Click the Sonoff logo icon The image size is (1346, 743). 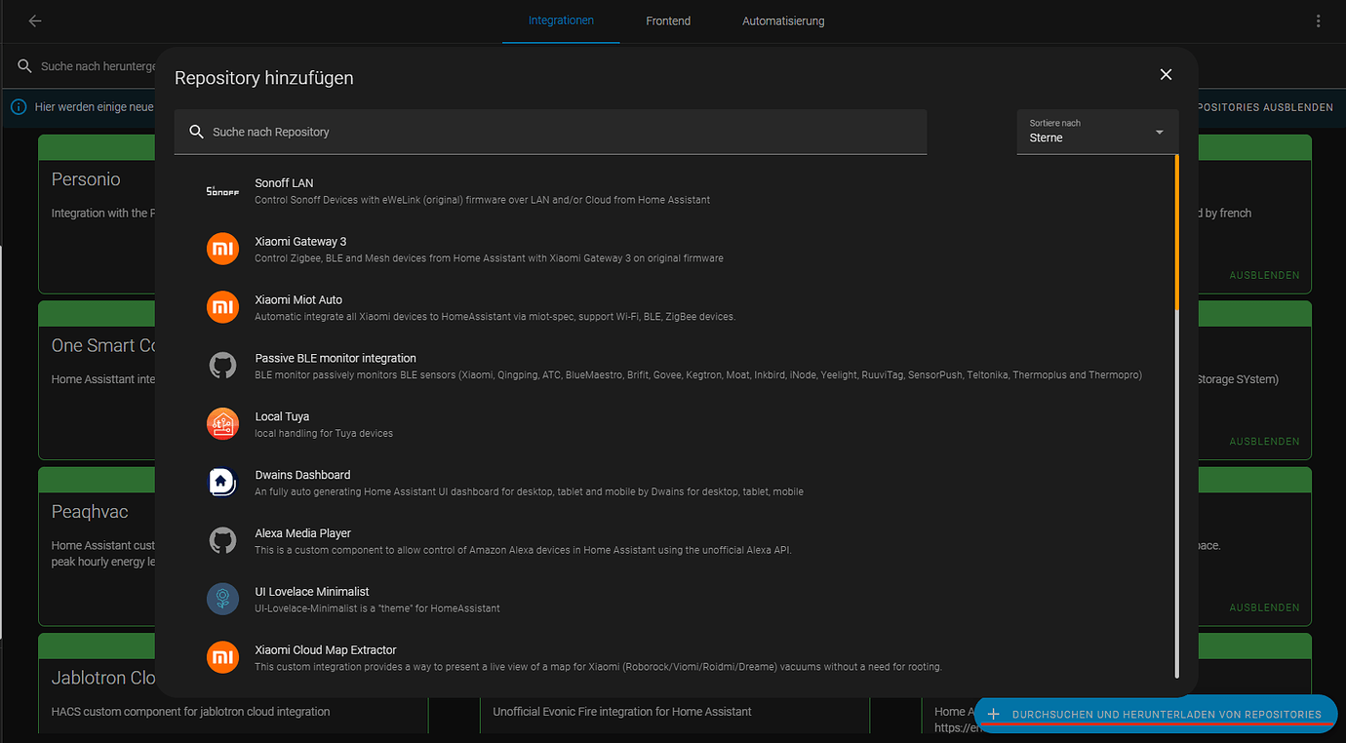click(222, 191)
